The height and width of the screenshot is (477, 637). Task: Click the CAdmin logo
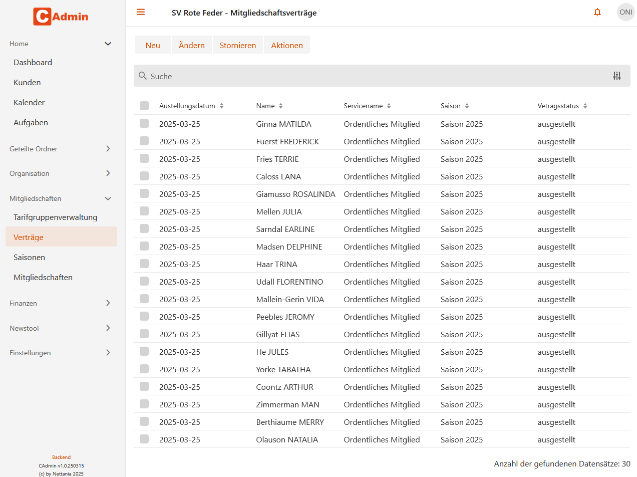[61, 17]
